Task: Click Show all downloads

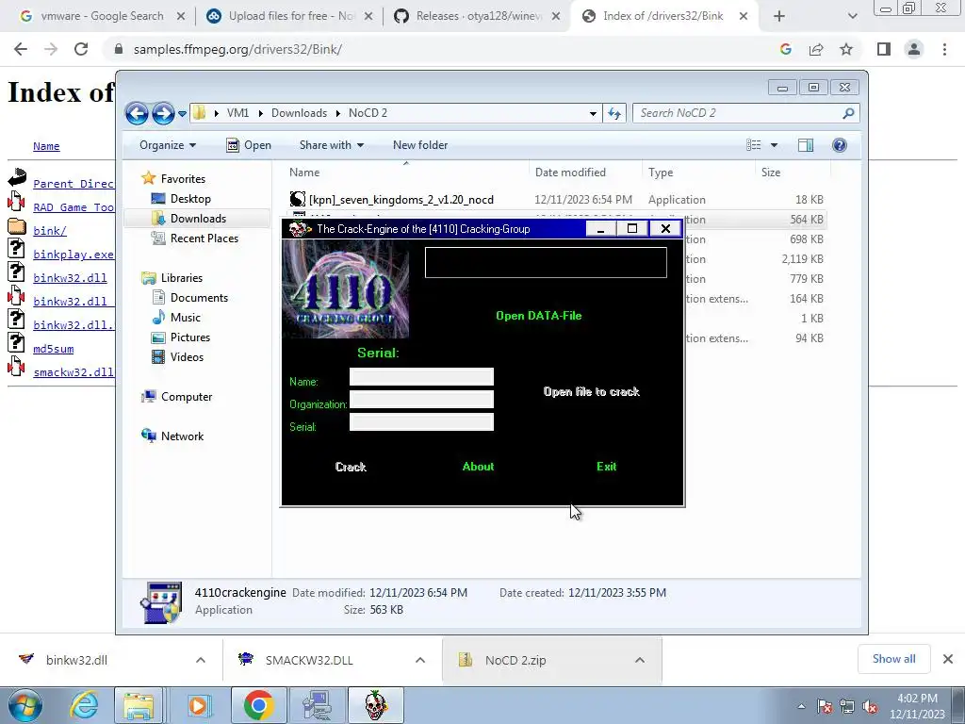Action: pos(893,659)
